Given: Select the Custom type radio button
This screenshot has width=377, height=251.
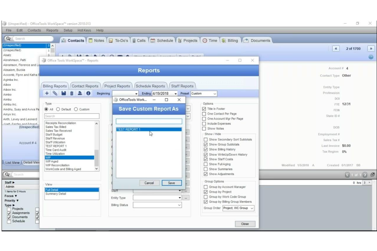Looking at the screenshot, I should click(76, 109).
